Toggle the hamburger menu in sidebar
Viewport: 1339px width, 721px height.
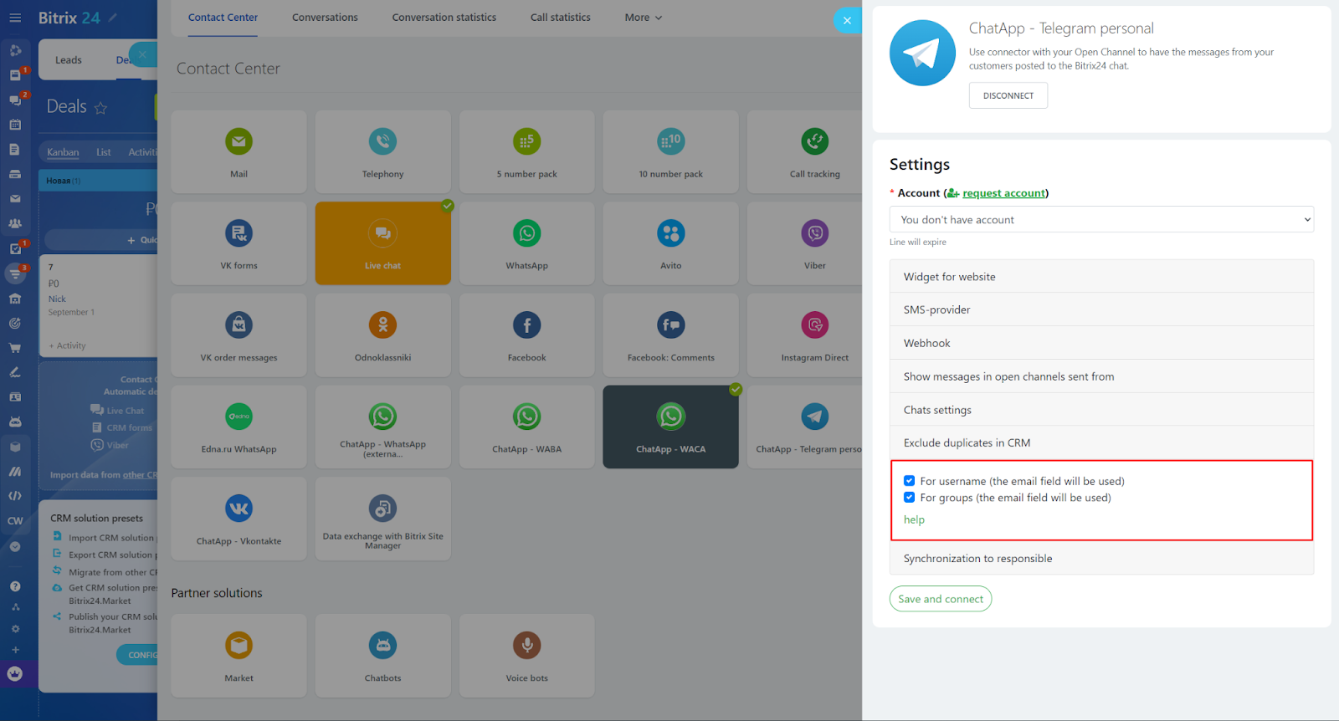[15, 18]
